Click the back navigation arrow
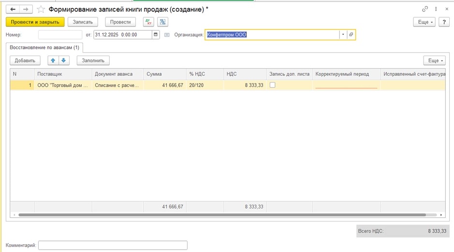This screenshot has width=454, height=252. pyautogui.click(x=13, y=9)
